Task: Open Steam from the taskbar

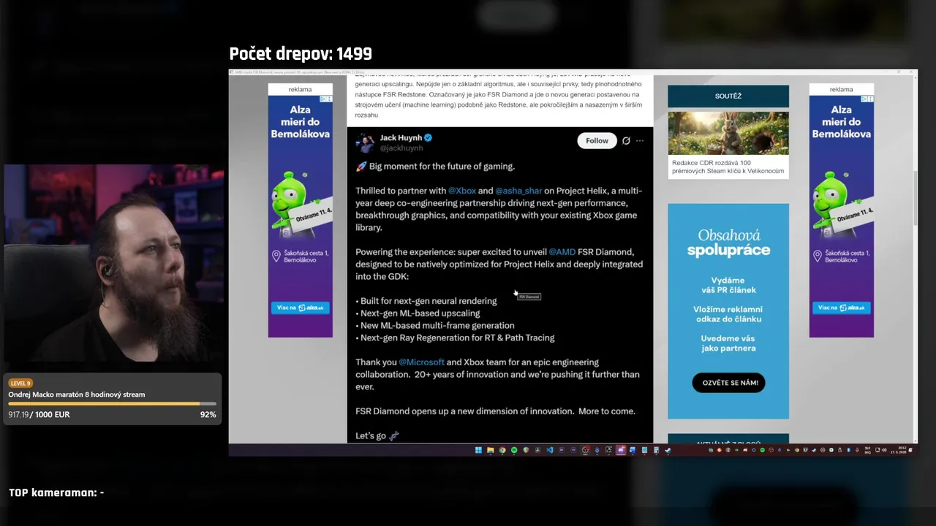Action: point(668,450)
